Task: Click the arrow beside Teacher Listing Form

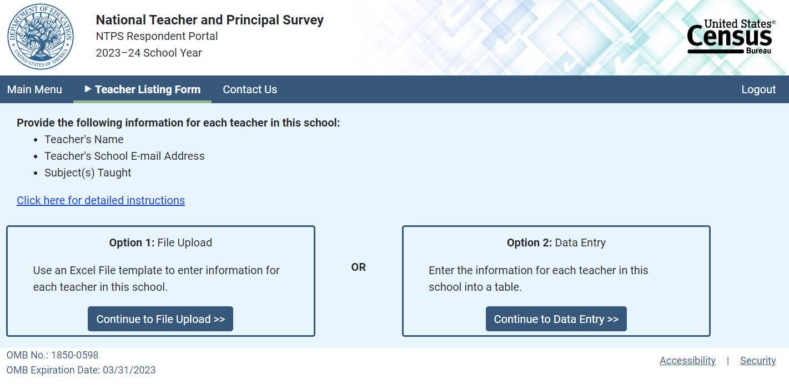Action: (88, 89)
